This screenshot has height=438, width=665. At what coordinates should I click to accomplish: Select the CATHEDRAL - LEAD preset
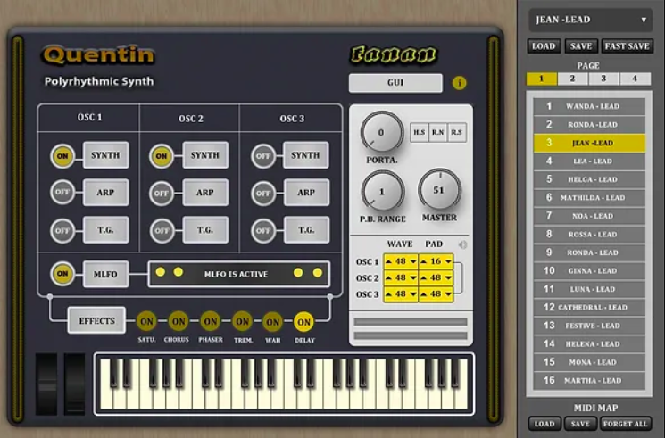point(589,308)
